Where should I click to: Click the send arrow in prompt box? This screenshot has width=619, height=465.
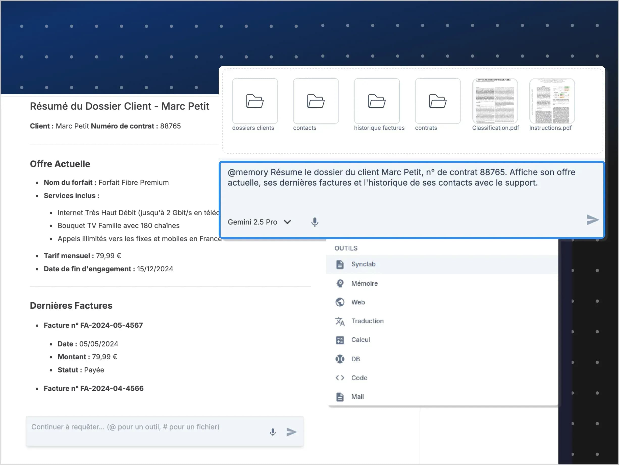[x=592, y=220]
